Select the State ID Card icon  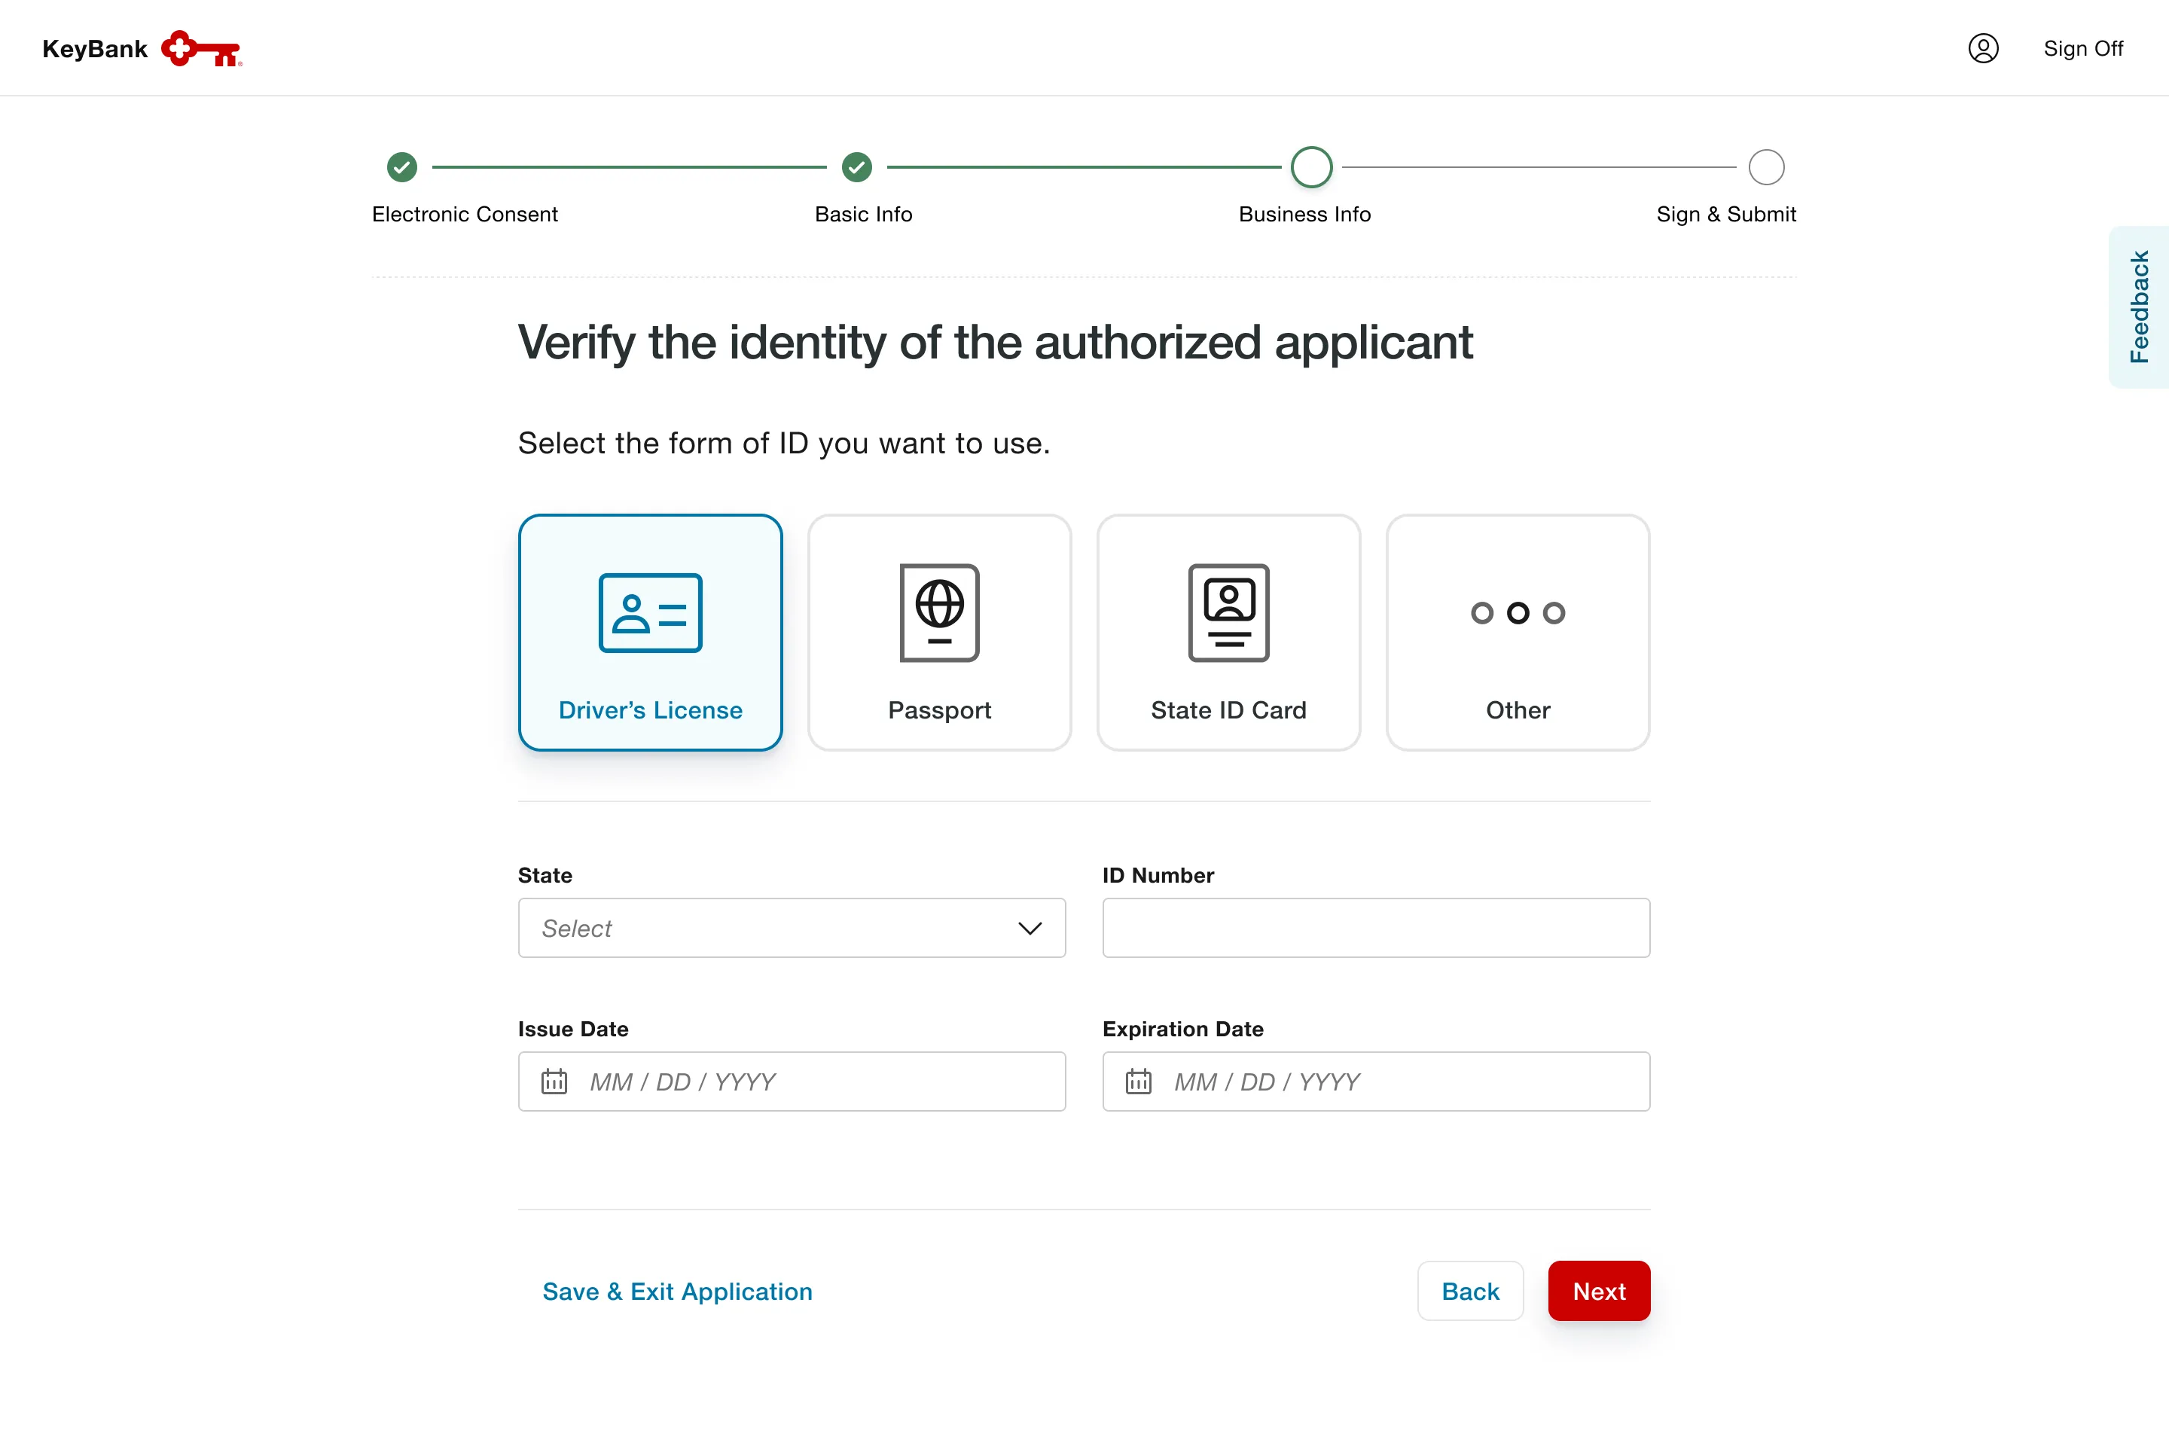pos(1228,613)
